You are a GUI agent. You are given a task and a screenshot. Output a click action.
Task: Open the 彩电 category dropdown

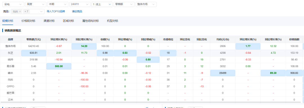coord(13,4)
